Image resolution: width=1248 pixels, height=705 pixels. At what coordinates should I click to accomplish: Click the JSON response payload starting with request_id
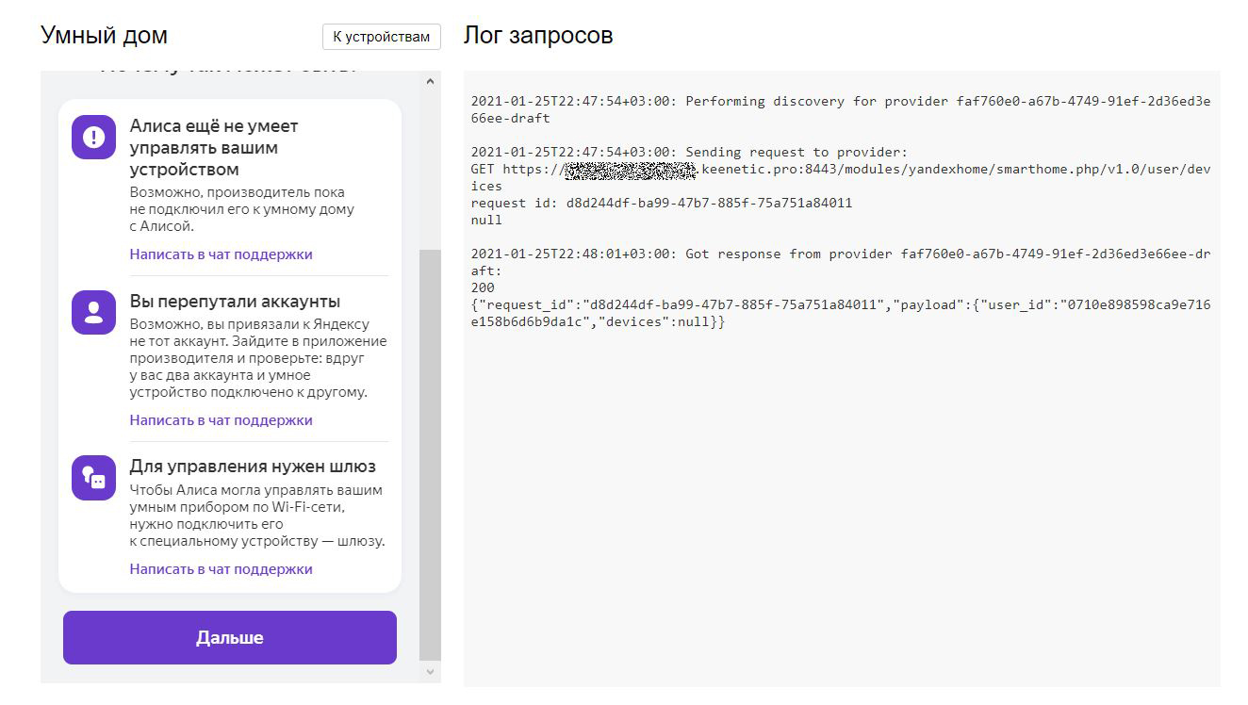click(841, 314)
